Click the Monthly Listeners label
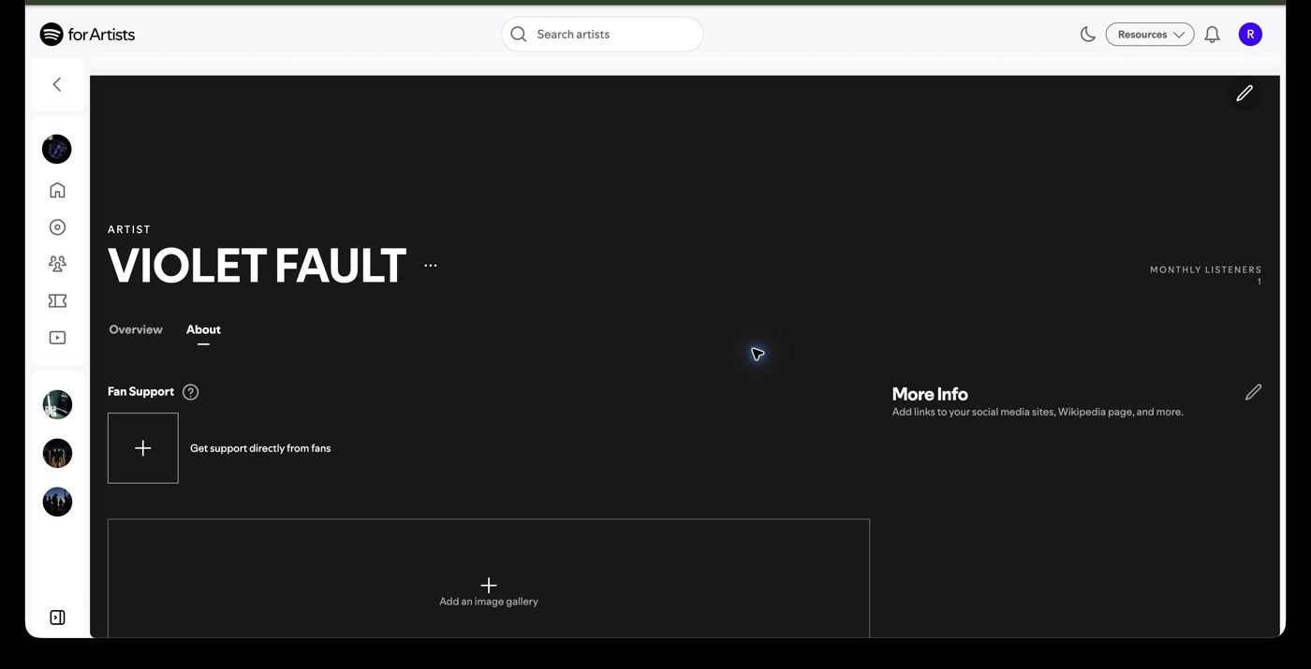The image size is (1311, 669). [1205, 269]
